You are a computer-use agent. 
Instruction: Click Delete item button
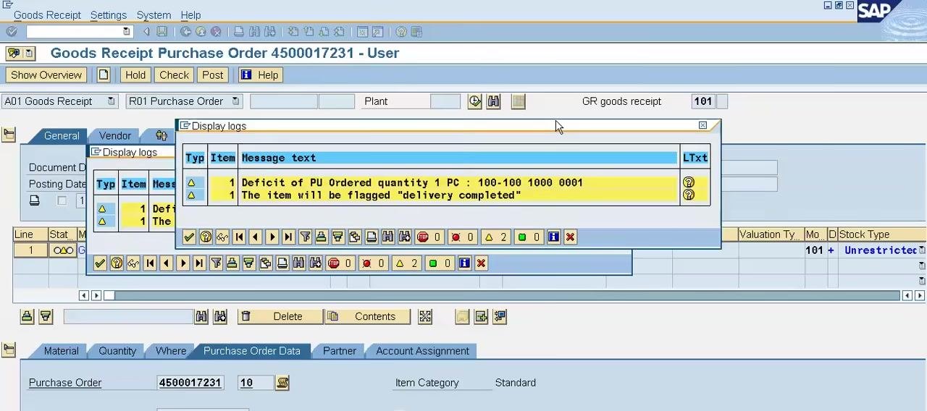280,316
